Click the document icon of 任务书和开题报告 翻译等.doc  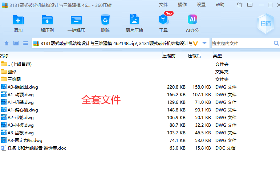point(3,148)
